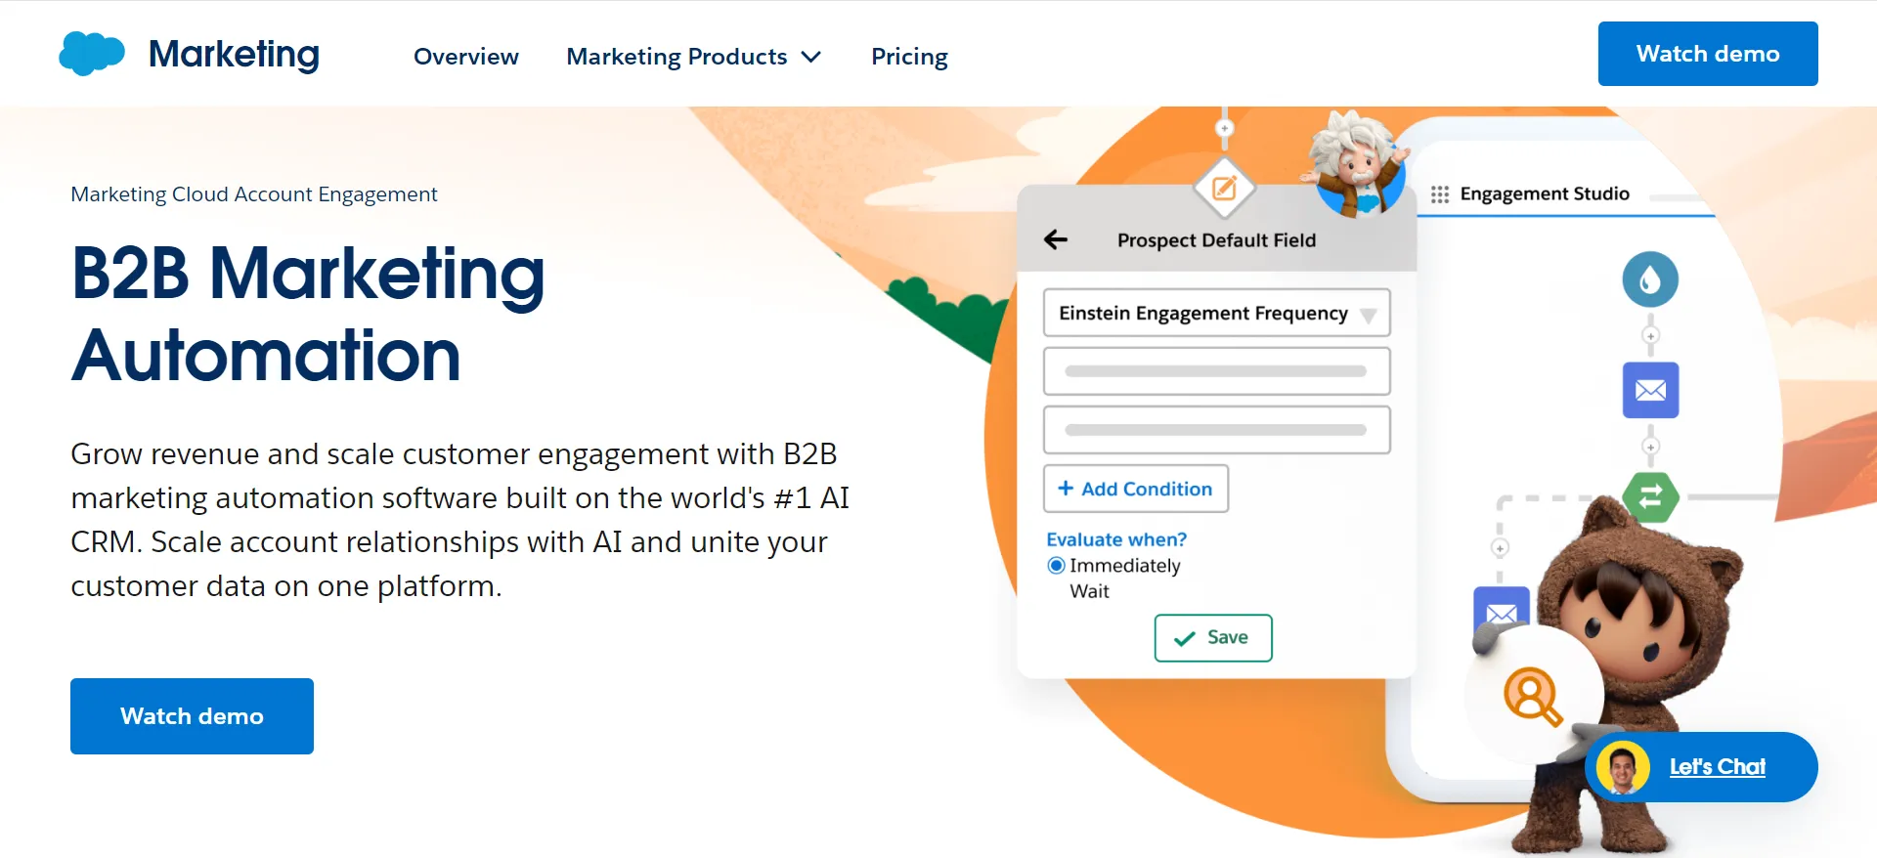
Task: Choose the Wait evaluation option
Action: tap(1089, 591)
